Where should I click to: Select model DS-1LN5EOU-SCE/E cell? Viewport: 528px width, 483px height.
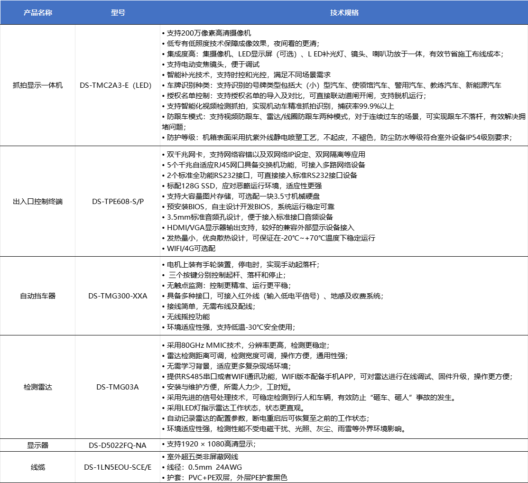(118, 467)
